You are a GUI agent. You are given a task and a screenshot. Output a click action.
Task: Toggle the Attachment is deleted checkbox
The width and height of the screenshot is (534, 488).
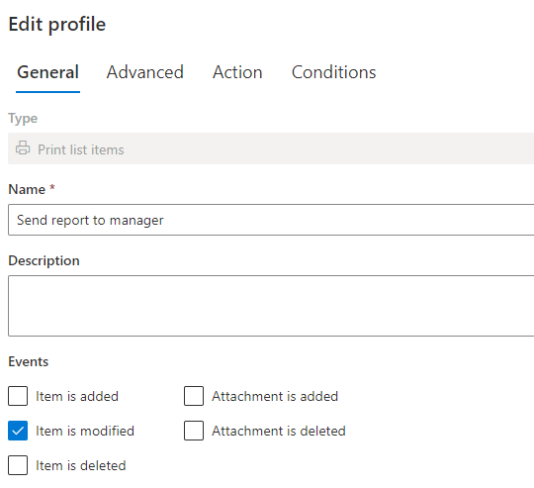click(194, 431)
